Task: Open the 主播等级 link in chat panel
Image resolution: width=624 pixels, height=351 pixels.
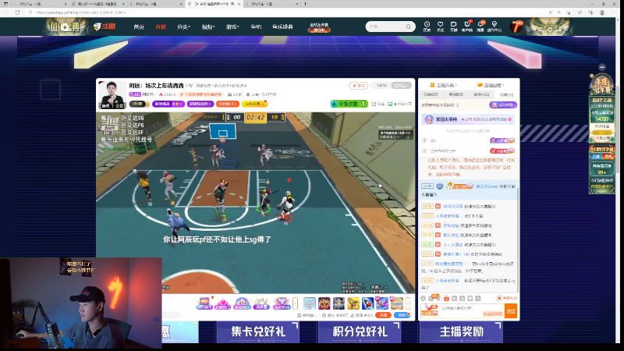Action: (443, 85)
